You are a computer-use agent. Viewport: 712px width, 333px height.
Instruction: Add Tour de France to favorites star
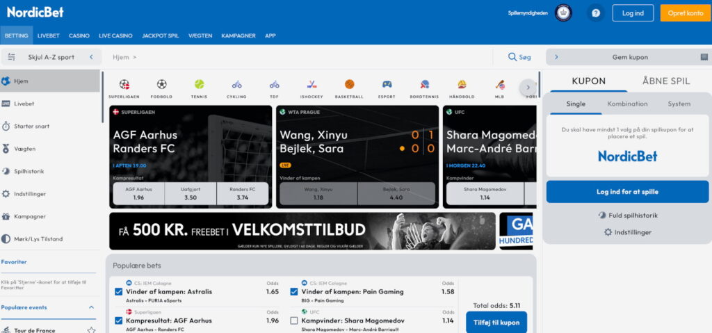[x=91, y=330]
